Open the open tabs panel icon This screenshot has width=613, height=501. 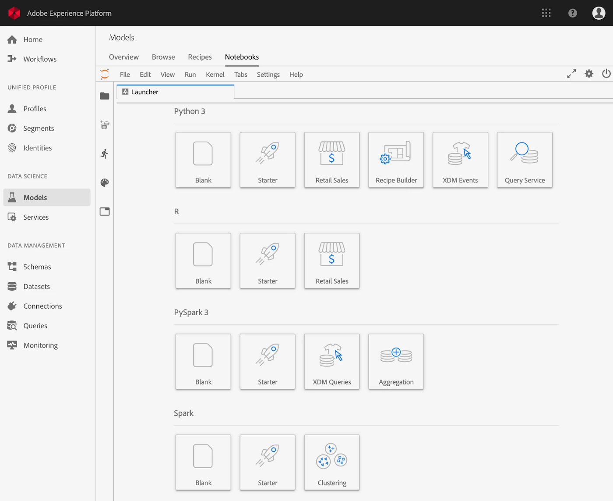(105, 212)
